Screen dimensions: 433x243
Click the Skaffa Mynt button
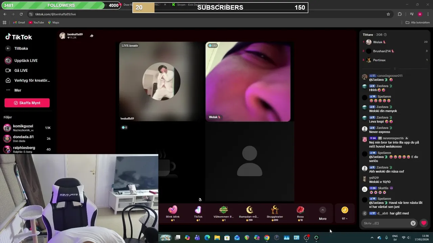[27, 103]
